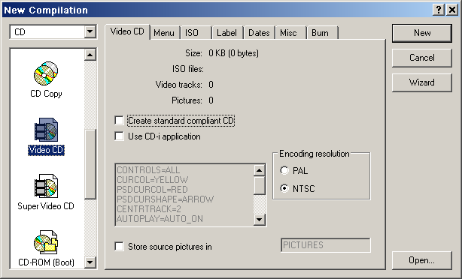The width and height of the screenshot is (462, 279).
Task: Enable Create standard compliant CD checkbox
Action: (119, 121)
